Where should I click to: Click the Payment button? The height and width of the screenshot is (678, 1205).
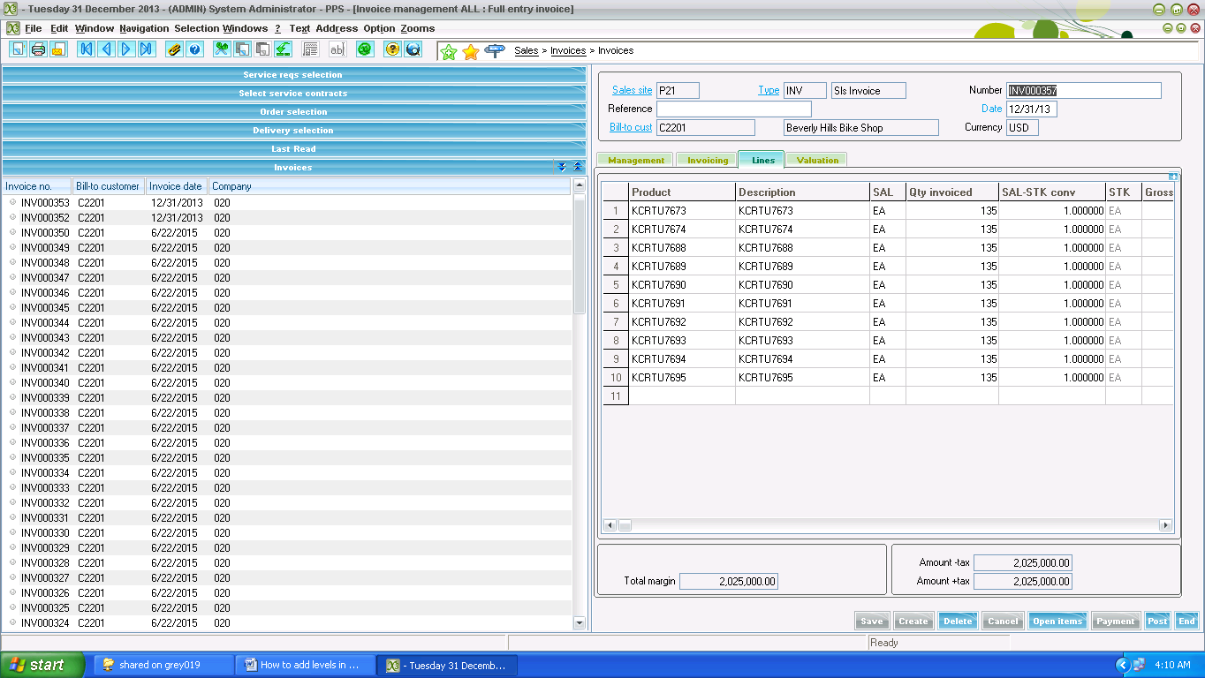(x=1116, y=621)
